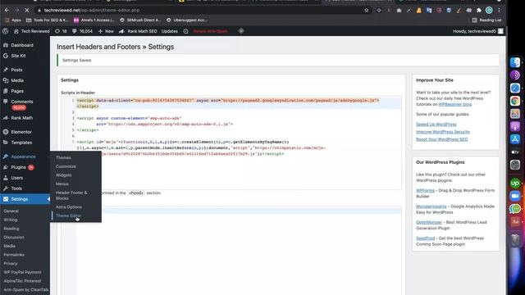Open Boost Your WordPress SEO guide
Image resolution: width=525 pixels, height=295 pixels.
click(441, 139)
